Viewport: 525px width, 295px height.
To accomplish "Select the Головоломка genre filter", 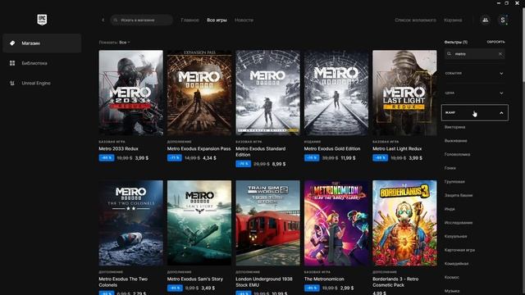I will [457, 155].
